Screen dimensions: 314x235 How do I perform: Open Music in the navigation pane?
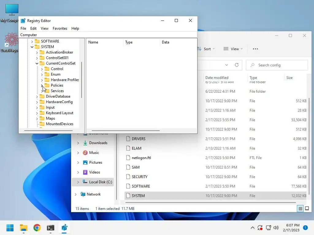tap(94, 153)
